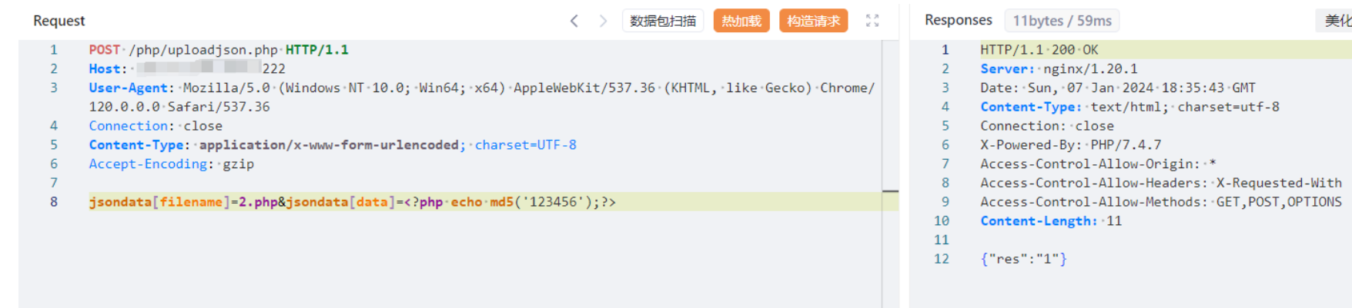Click the {"res":"1"} response body

pyautogui.click(x=1024, y=259)
